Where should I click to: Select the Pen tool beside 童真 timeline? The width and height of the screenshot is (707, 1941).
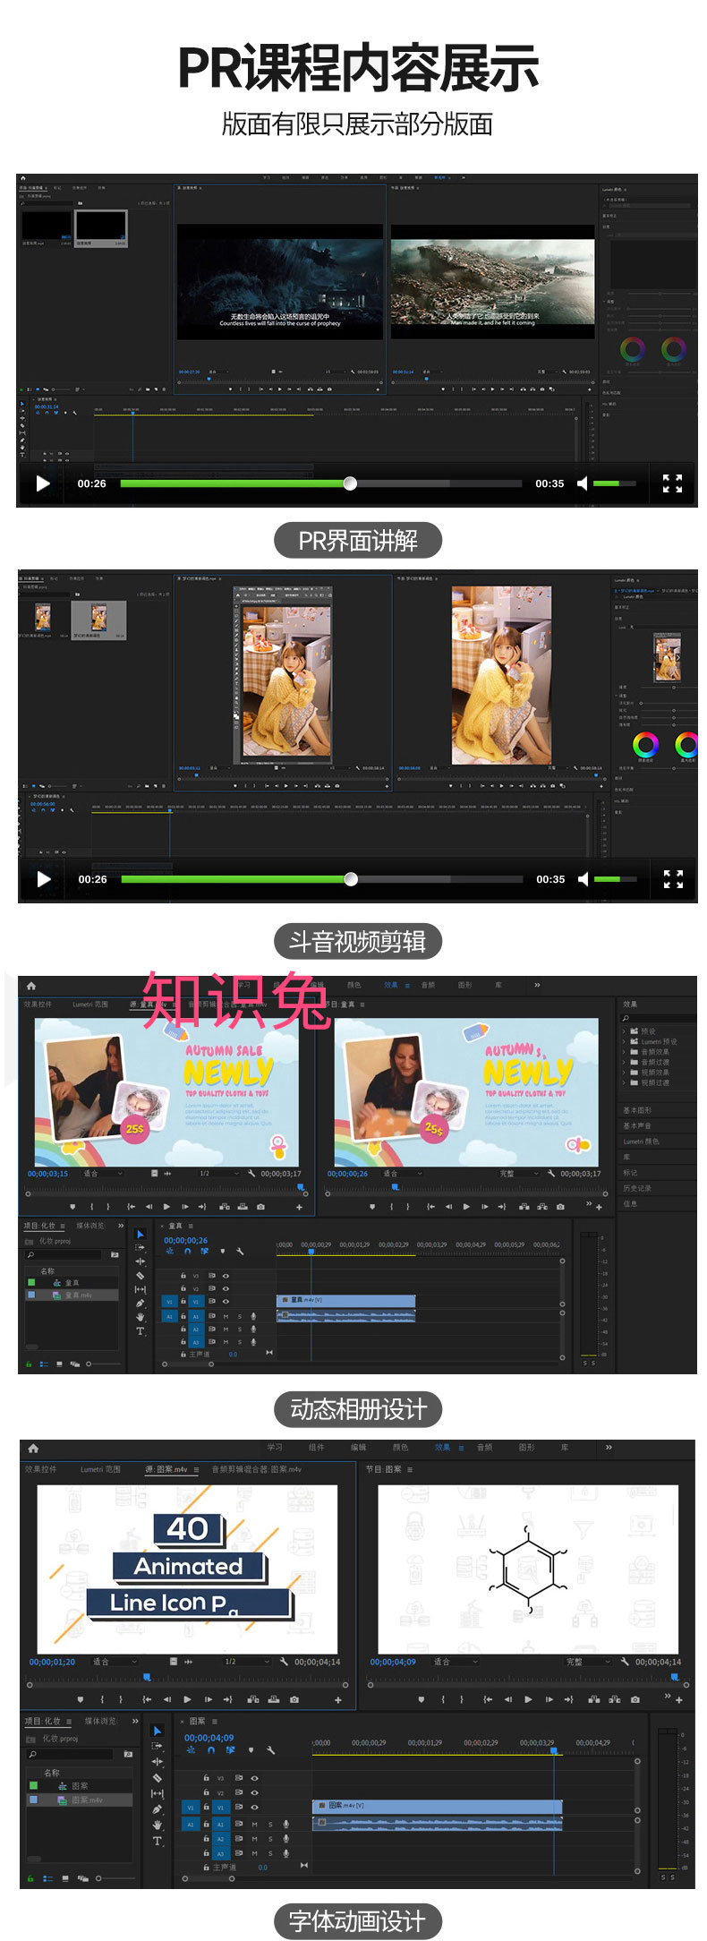140,1304
